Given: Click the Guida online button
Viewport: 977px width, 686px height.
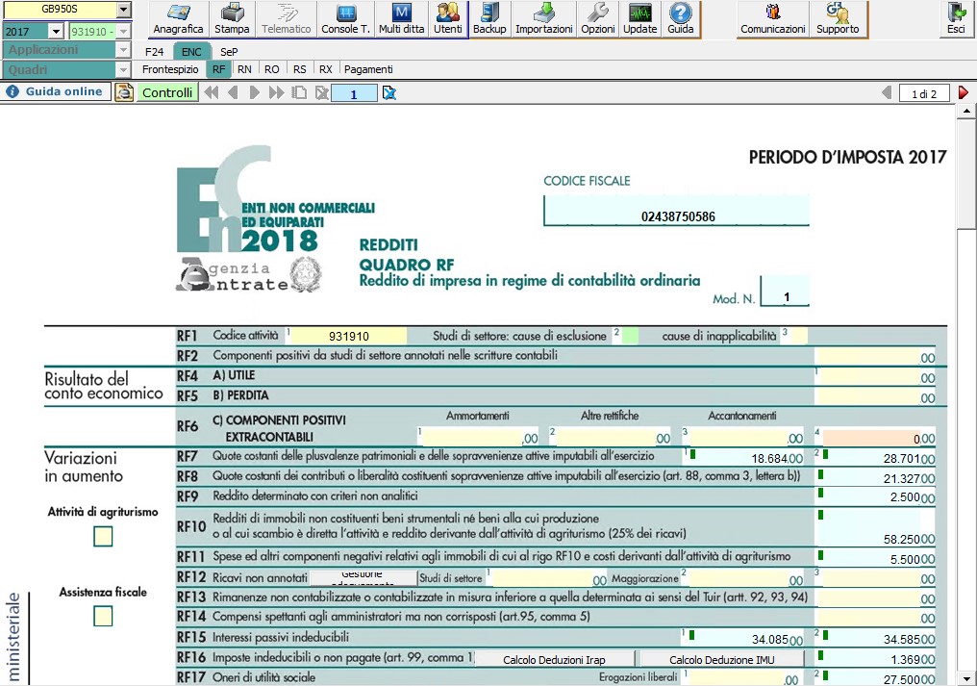Looking at the screenshot, I should pos(56,91).
